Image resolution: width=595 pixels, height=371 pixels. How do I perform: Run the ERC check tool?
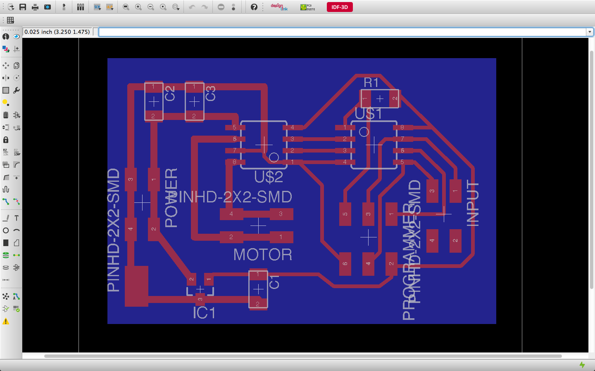tap(6, 309)
